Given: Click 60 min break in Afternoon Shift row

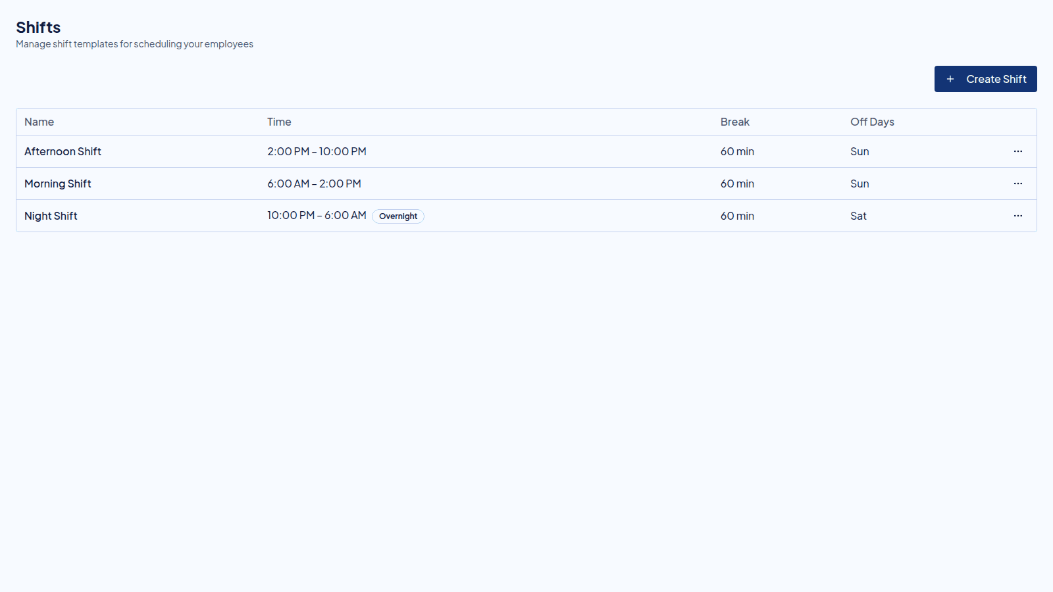Looking at the screenshot, I should pyautogui.click(x=737, y=151).
